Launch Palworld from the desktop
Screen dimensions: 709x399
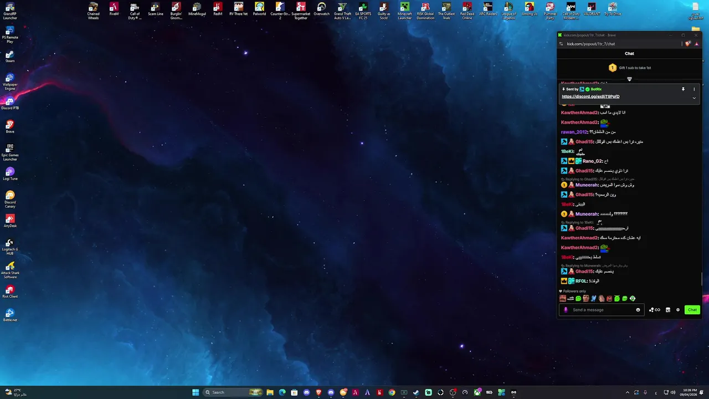[259, 9]
